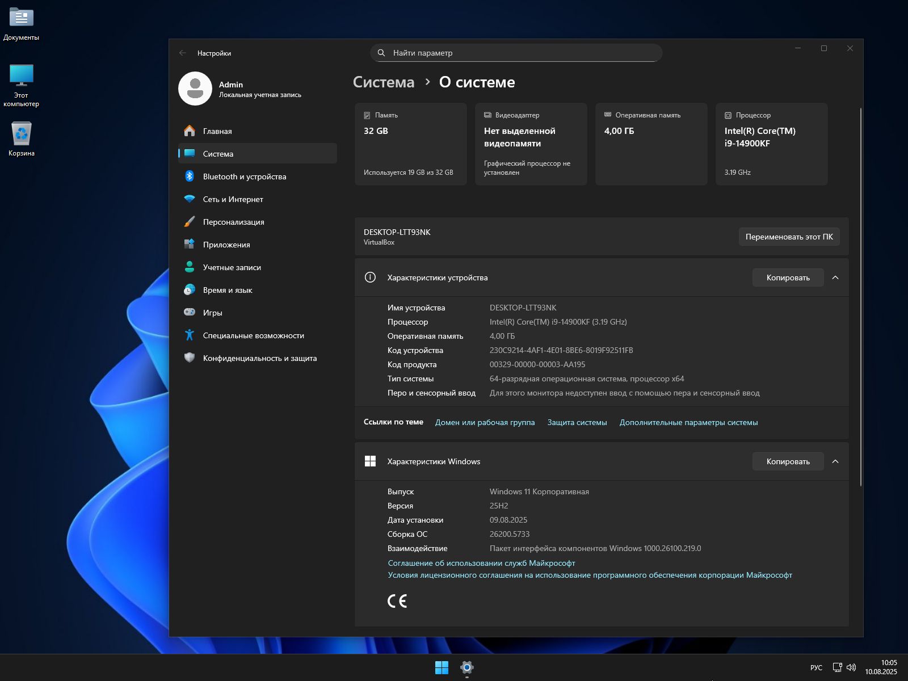Click the Оперативная память card icon
Viewport: 908px width, 681px height.
coord(608,115)
